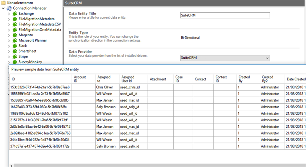Click the Data Entity Title text field

tap(225, 15)
